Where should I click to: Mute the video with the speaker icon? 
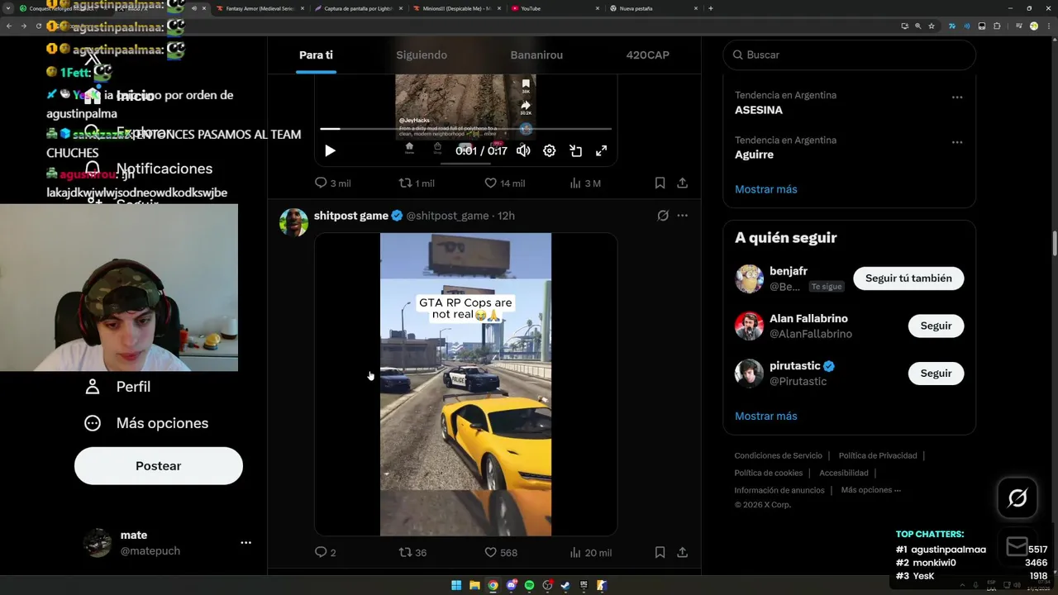(x=523, y=150)
